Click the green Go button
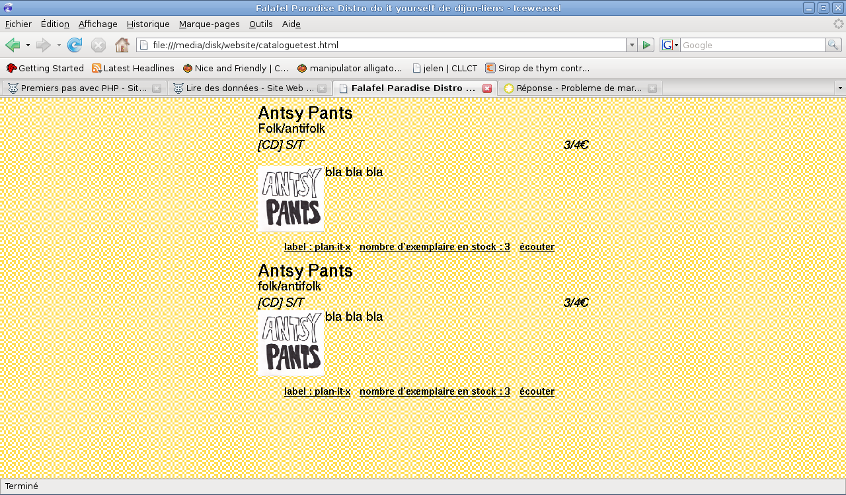Screen dimensions: 846x495 pos(647,45)
